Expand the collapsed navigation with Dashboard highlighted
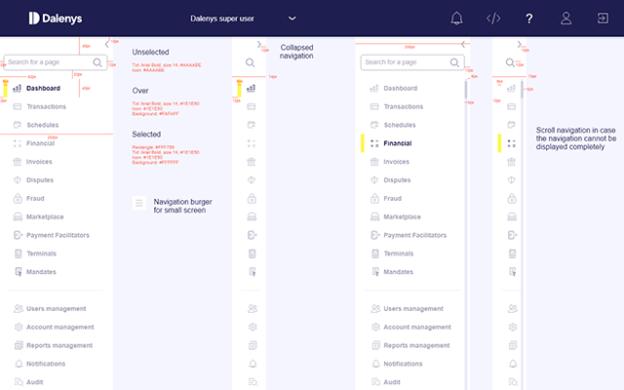624x390 pixels. click(259, 44)
